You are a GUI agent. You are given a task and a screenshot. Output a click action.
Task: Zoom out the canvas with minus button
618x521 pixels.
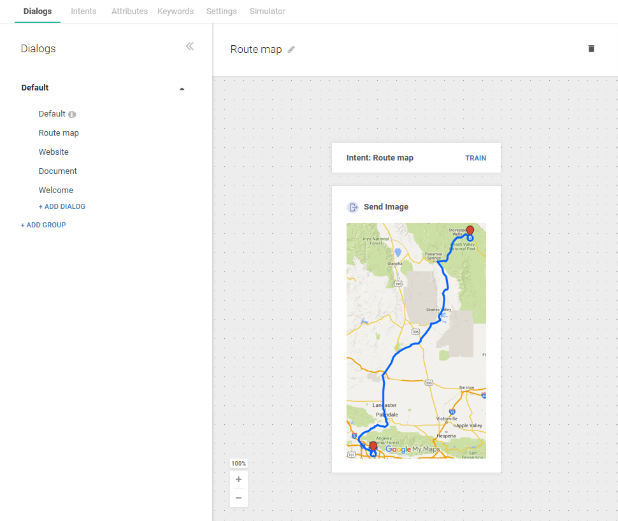pyautogui.click(x=238, y=497)
